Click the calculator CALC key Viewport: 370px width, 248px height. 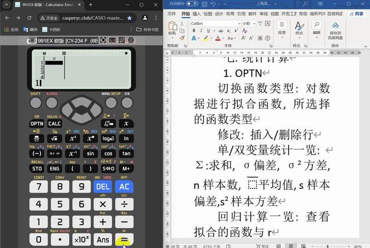tap(54, 123)
